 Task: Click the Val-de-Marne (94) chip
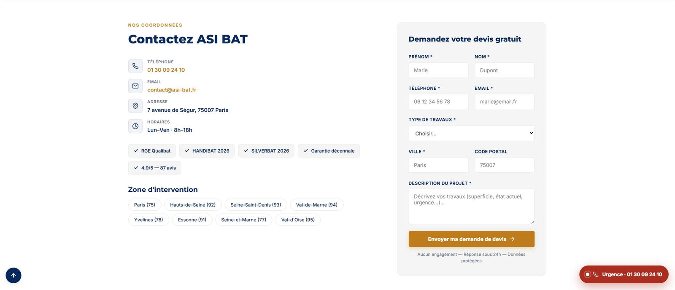pos(317,205)
